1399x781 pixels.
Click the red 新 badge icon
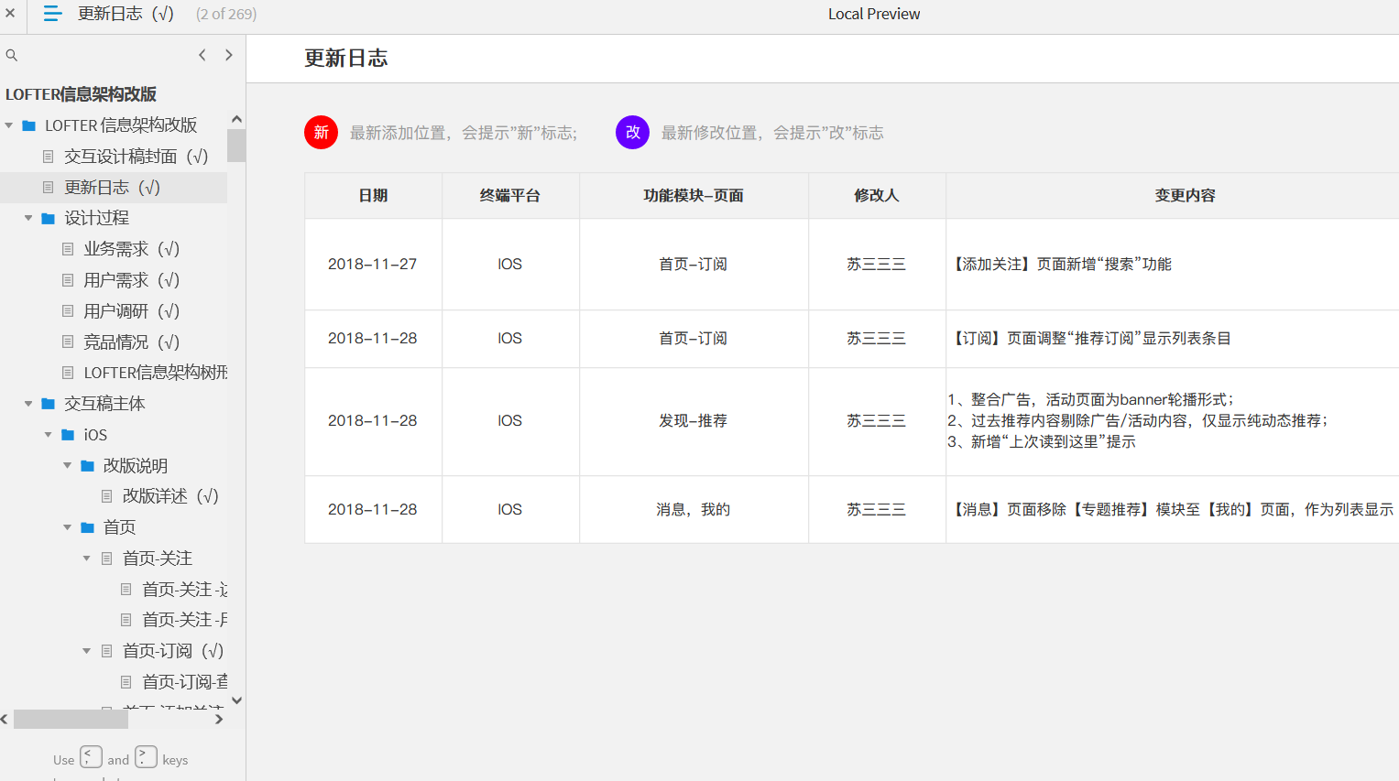click(322, 133)
